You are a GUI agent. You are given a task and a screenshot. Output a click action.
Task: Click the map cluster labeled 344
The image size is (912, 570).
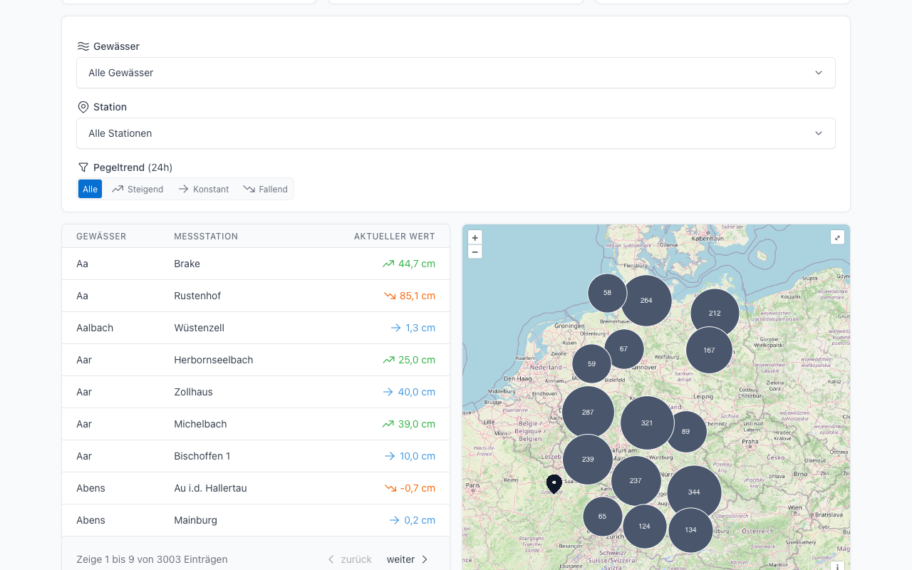tap(694, 492)
